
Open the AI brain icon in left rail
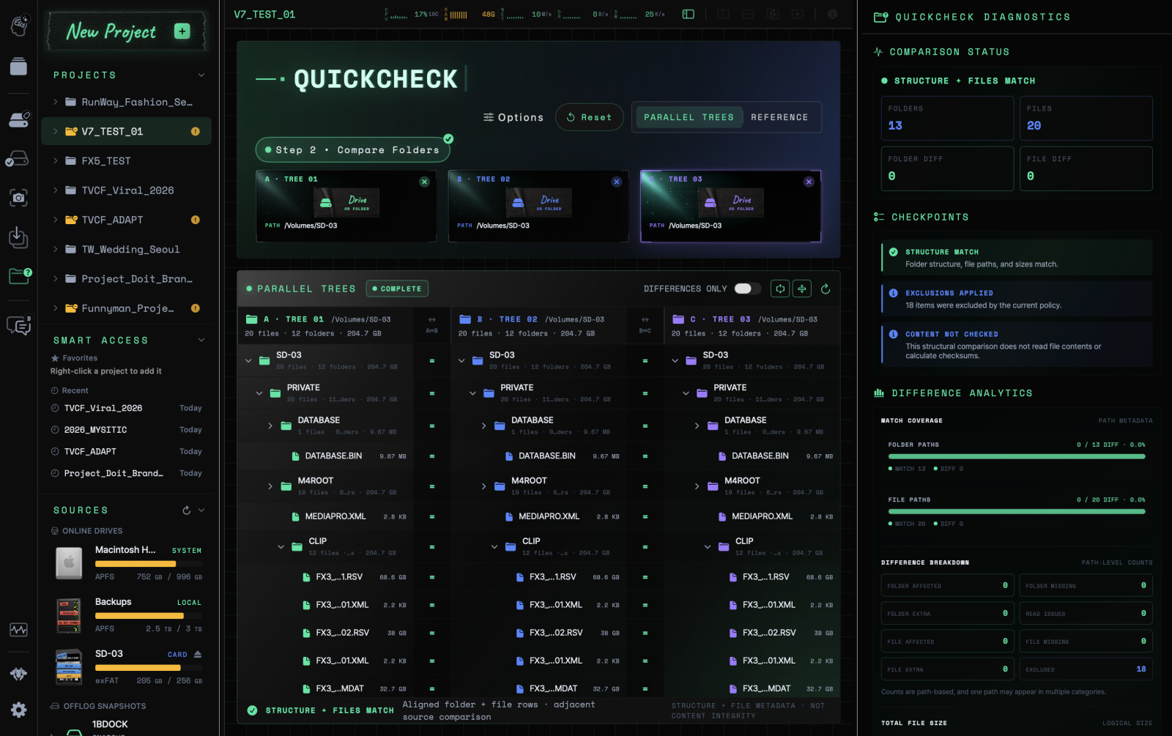19,26
